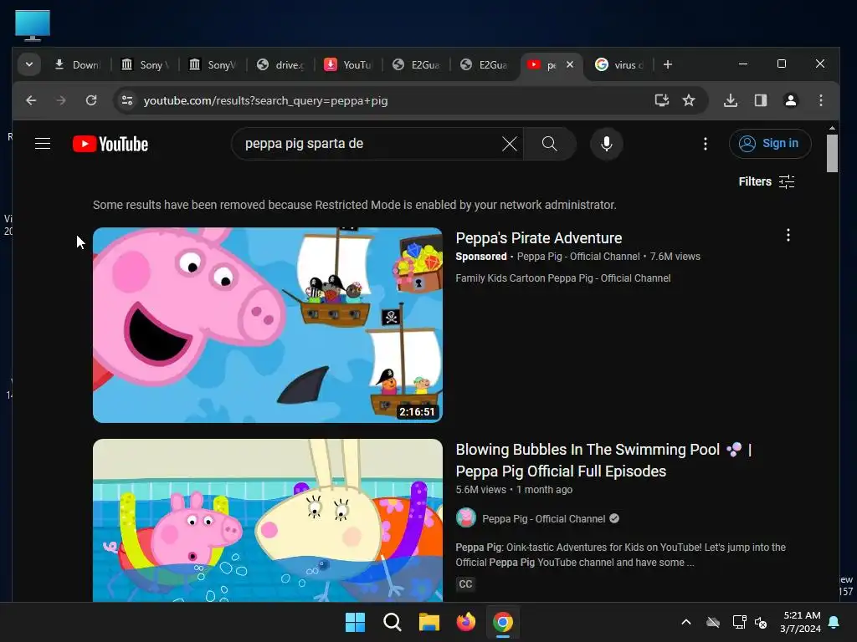
Task: Open the network tray icon
Action: click(x=739, y=622)
